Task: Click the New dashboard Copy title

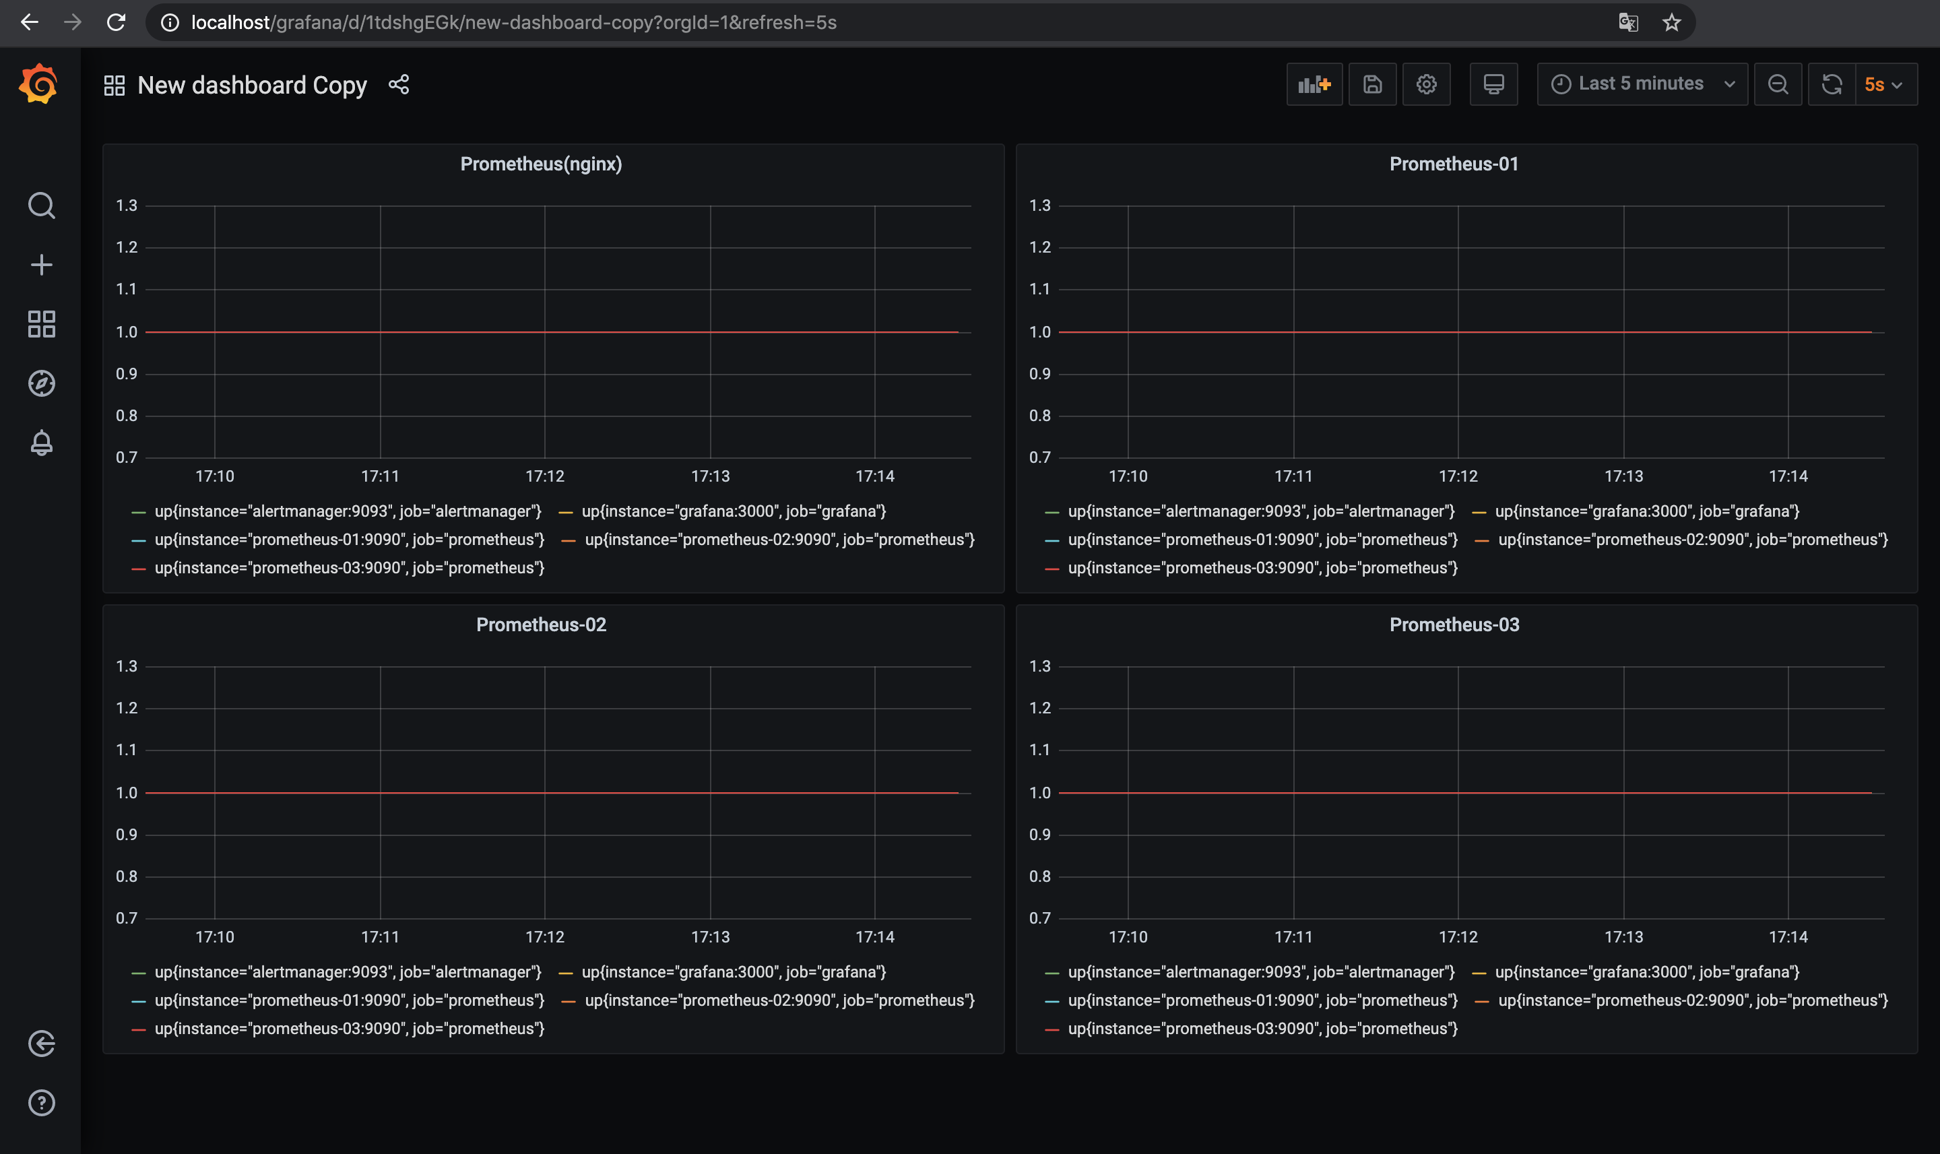Action: (252, 86)
